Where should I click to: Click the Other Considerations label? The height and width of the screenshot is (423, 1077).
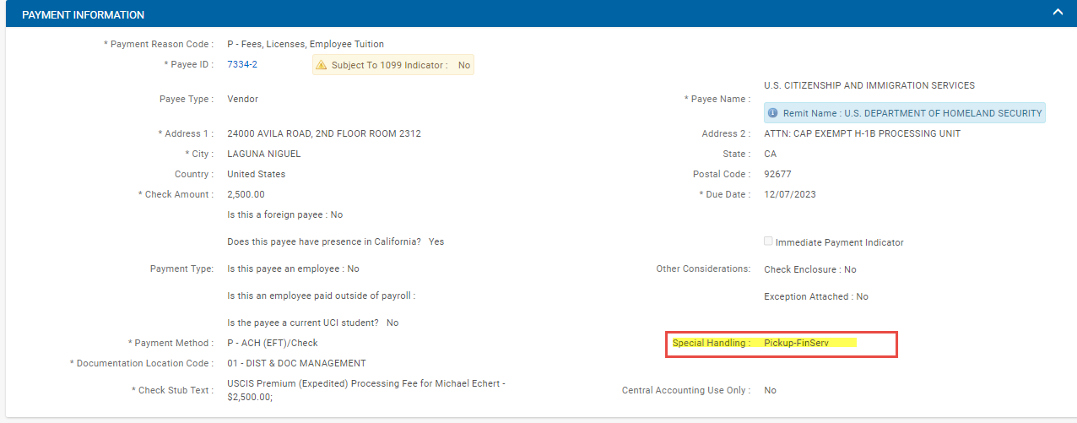point(703,268)
